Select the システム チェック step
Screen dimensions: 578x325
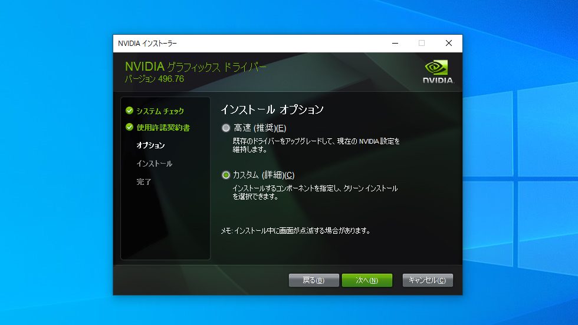(x=160, y=111)
